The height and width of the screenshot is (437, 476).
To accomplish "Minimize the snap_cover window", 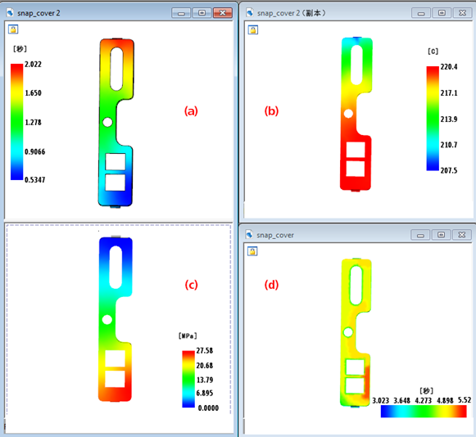I will coord(420,234).
